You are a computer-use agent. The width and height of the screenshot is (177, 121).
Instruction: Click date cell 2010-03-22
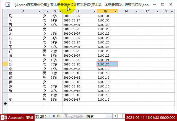(80, 69)
